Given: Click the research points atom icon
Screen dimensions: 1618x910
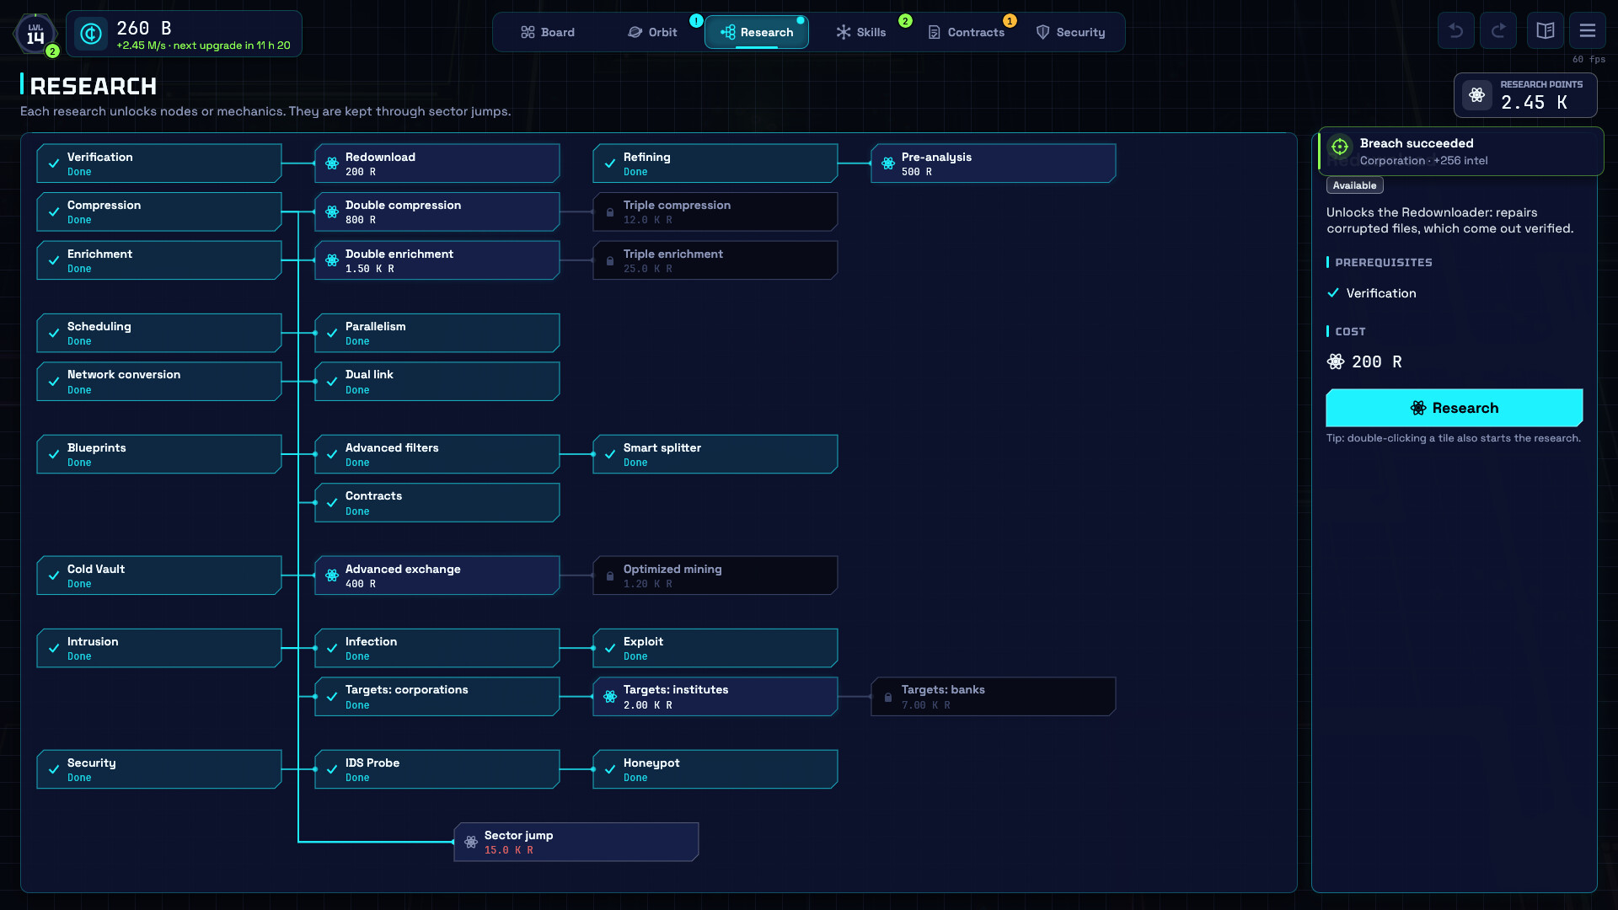Looking at the screenshot, I should [1477, 95].
